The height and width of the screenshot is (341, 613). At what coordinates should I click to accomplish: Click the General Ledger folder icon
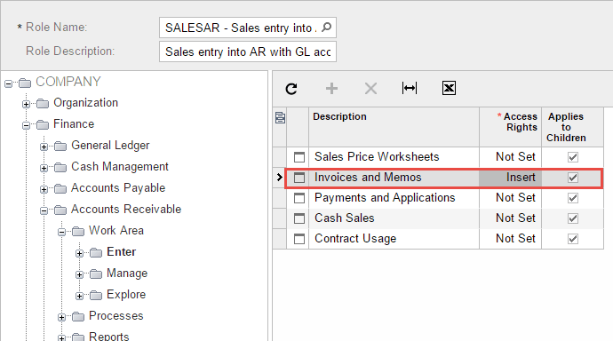(x=60, y=147)
